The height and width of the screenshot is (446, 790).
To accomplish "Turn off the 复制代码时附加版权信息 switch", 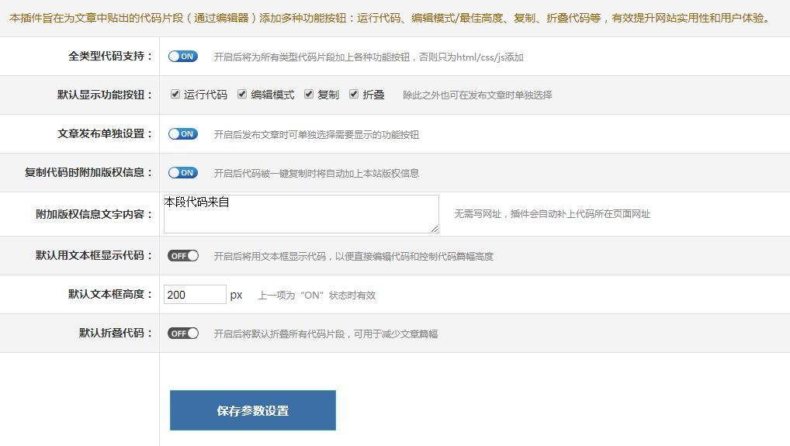I will coord(183,173).
